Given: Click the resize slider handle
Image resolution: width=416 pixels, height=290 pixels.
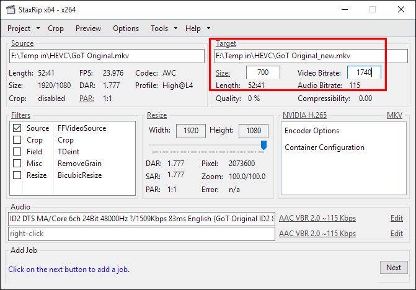Looking at the screenshot, I should [x=263, y=145].
